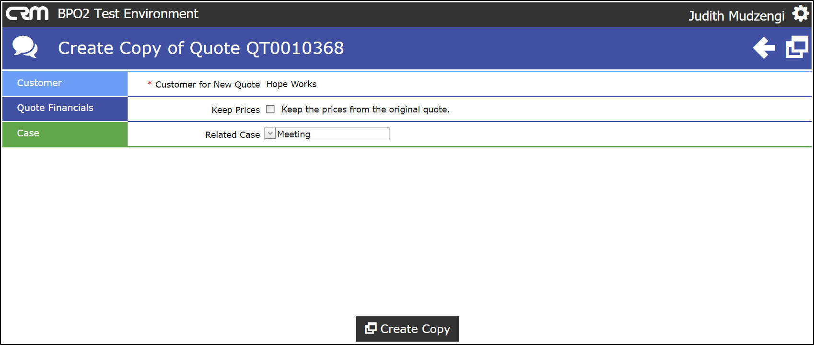The height and width of the screenshot is (345, 814).
Task: Click the Related Case label
Action: click(233, 135)
